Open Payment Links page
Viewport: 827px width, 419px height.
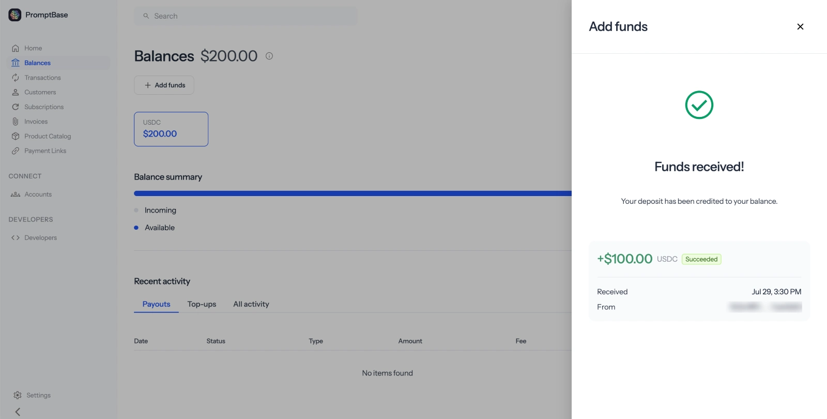pos(45,151)
